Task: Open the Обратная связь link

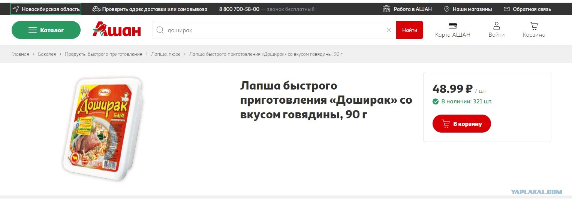Action: tap(527, 9)
